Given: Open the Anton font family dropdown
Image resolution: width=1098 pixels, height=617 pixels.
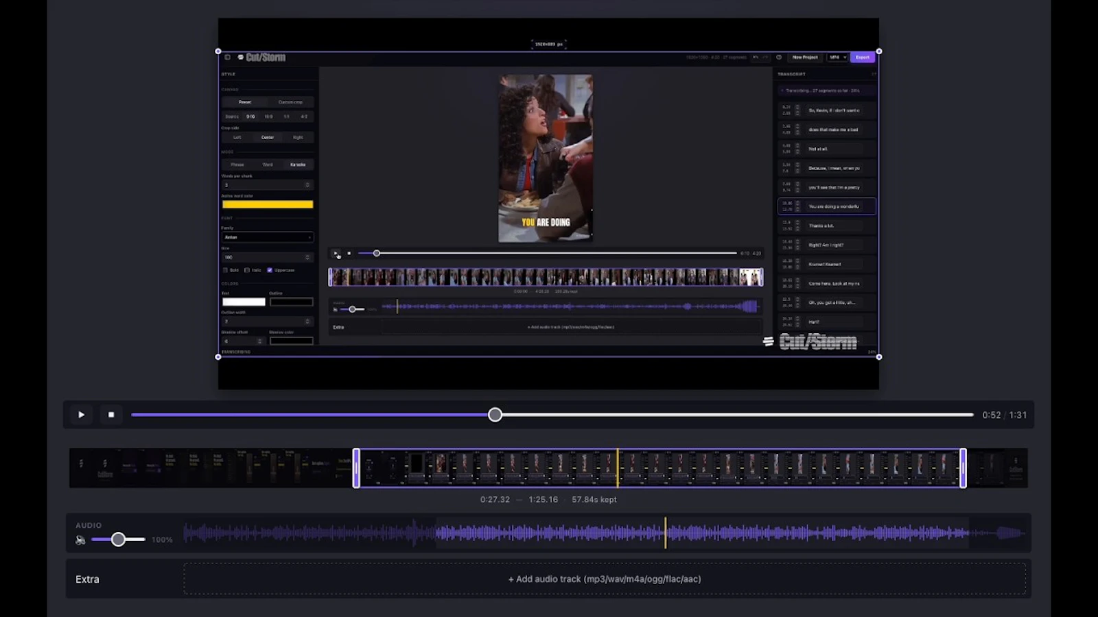Looking at the screenshot, I should [x=267, y=237].
